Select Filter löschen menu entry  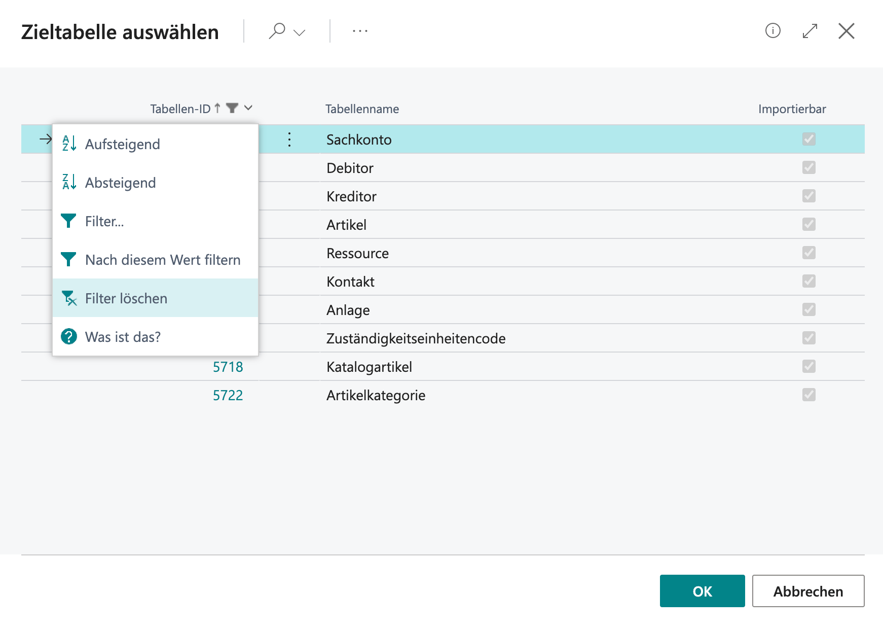pos(155,298)
